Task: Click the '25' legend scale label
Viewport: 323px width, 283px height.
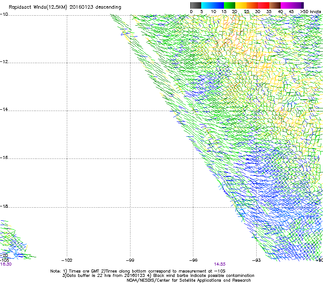Action: tap(247, 12)
